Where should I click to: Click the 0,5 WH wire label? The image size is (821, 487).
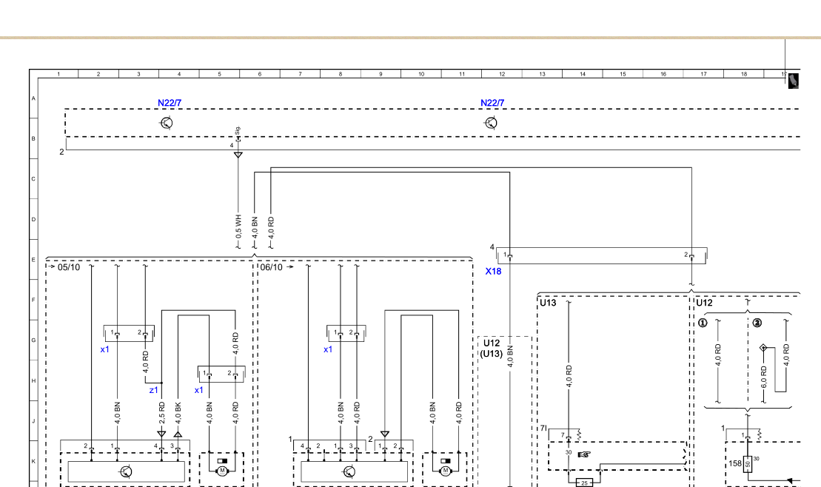tap(238, 226)
